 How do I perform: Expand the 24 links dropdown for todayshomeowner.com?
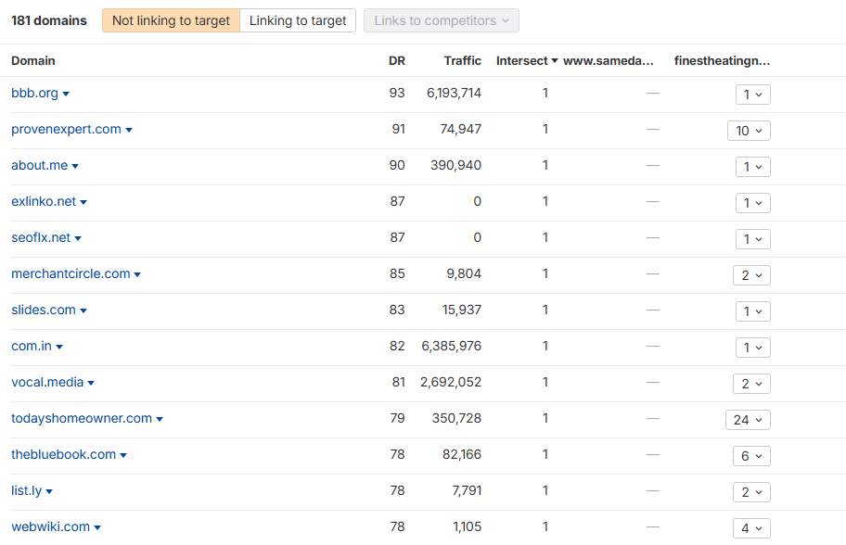coord(748,420)
